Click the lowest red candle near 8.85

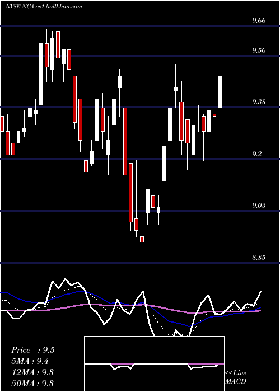click(142, 239)
